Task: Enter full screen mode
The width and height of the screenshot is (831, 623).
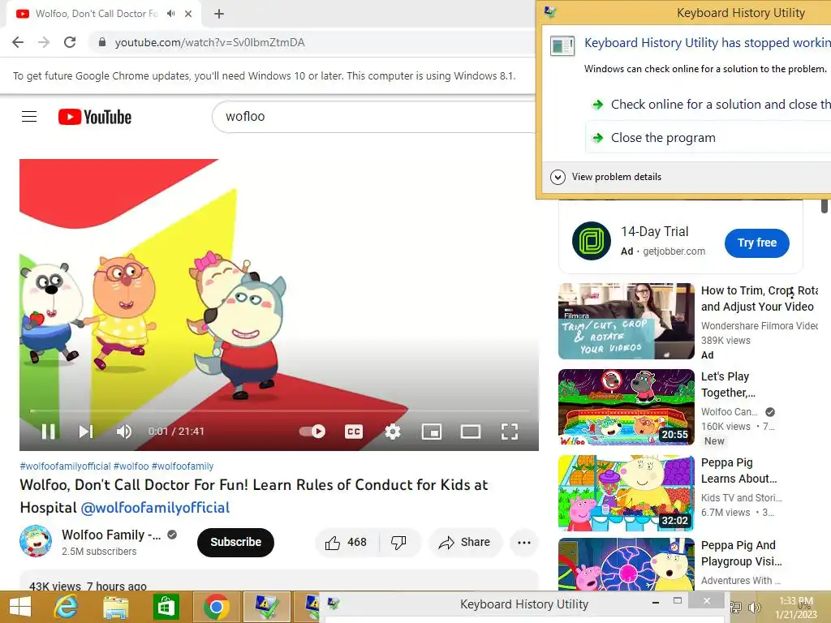Action: [x=510, y=432]
